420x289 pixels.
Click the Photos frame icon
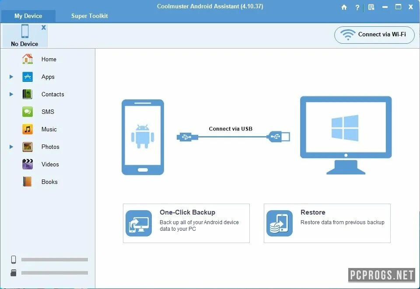27,147
